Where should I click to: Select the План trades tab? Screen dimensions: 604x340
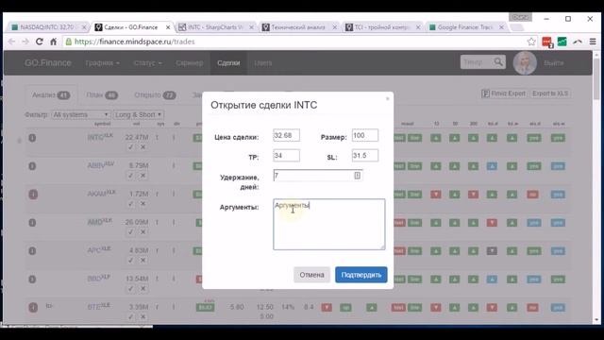click(x=102, y=94)
